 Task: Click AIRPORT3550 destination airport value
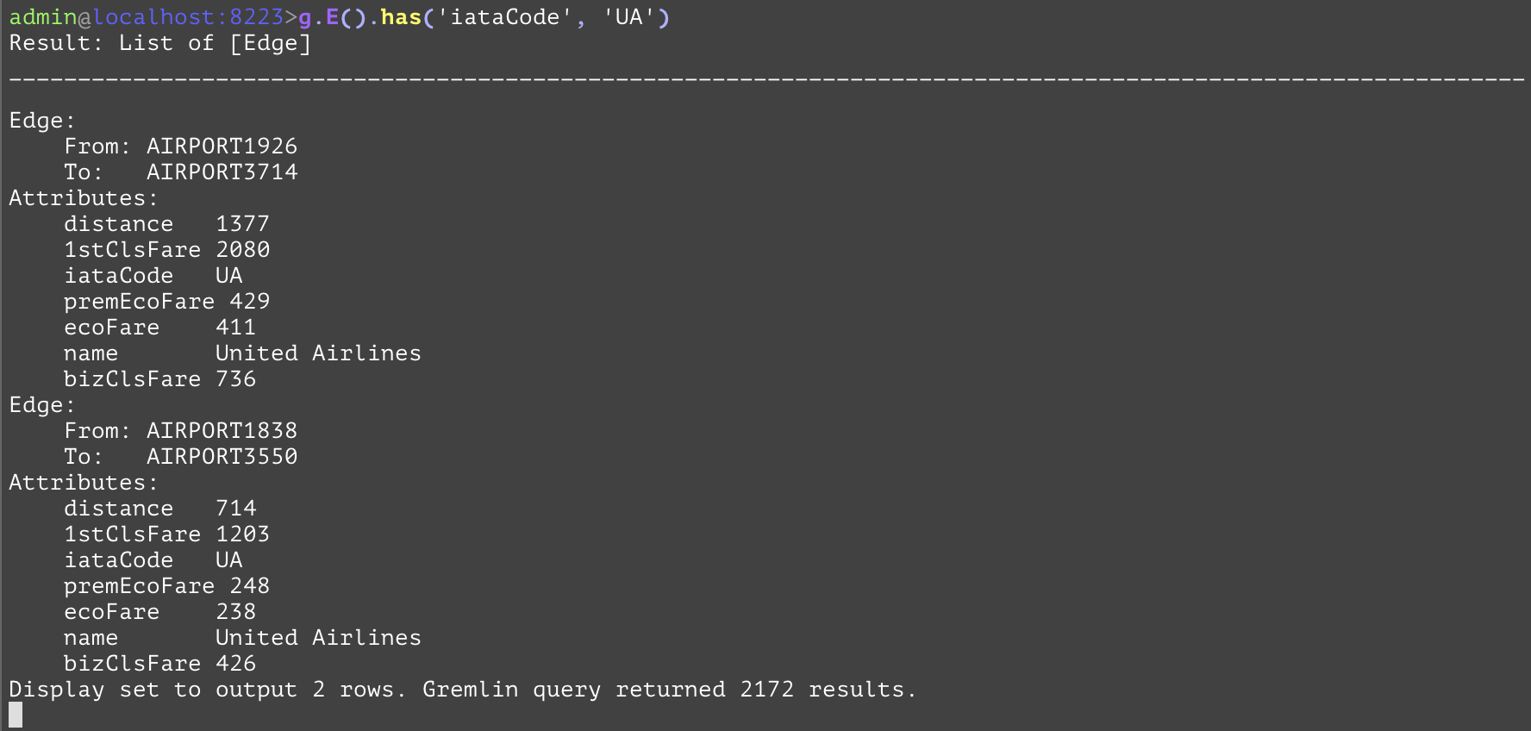coord(222,457)
